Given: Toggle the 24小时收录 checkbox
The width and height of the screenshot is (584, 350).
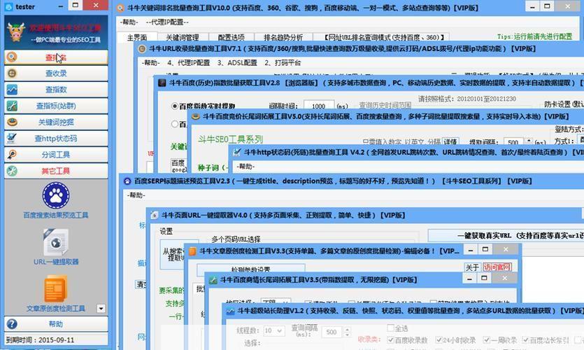Looking at the screenshot, I should (x=439, y=340).
